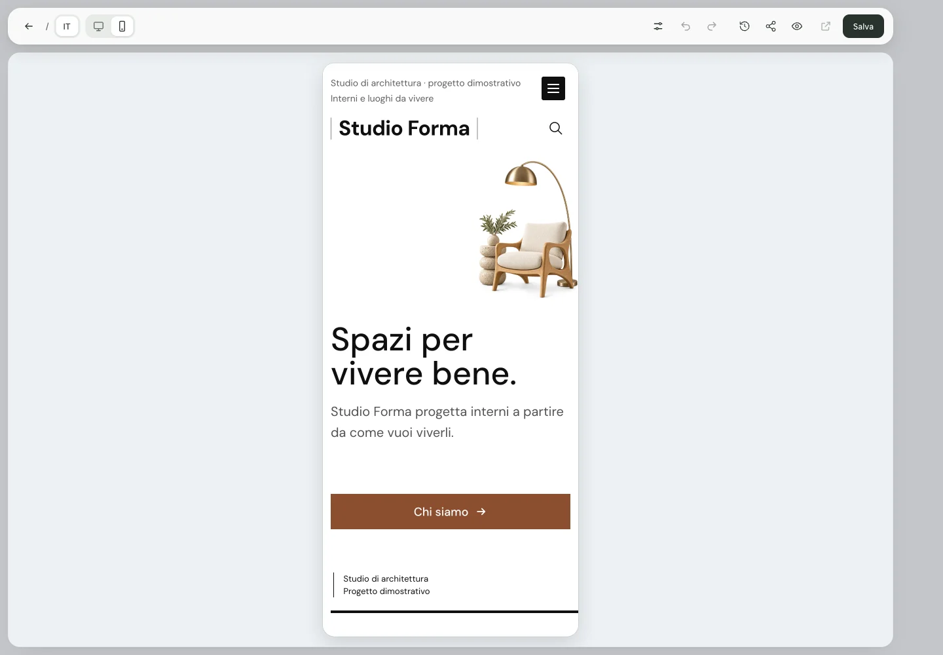Open site in new tab icon
Viewport: 943px width, 655px height.
826,26
